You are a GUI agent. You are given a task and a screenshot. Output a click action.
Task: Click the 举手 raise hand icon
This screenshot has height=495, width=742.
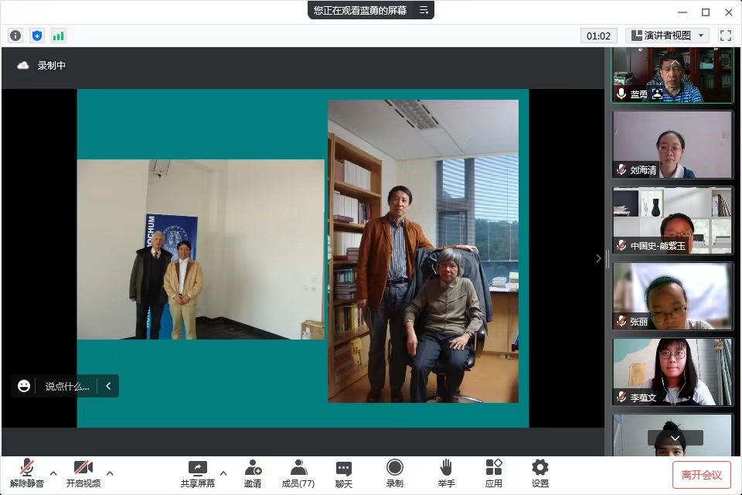(x=446, y=473)
